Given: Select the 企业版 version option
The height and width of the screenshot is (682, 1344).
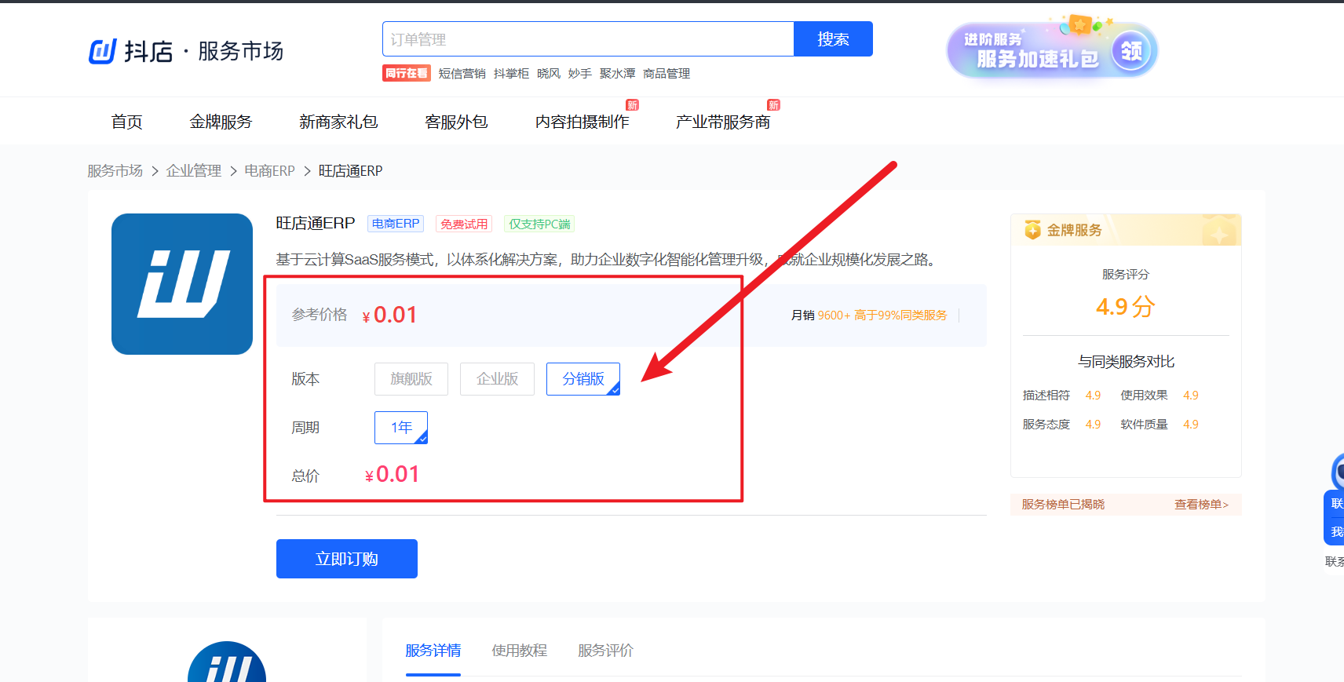Looking at the screenshot, I should 498,379.
